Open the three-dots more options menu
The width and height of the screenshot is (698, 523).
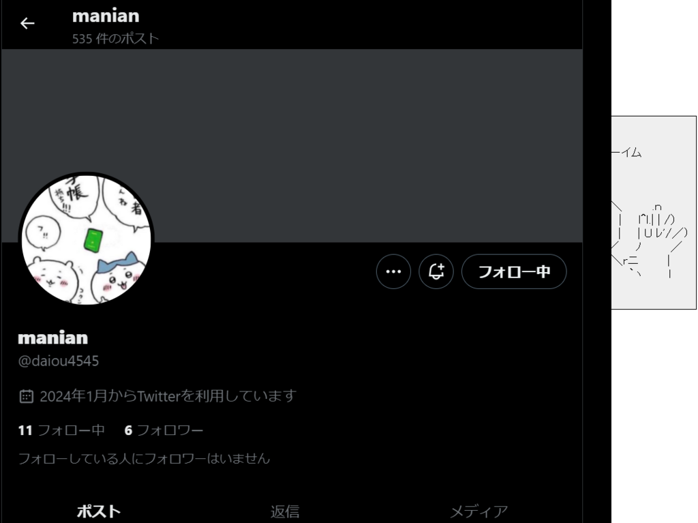tap(393, 272)
